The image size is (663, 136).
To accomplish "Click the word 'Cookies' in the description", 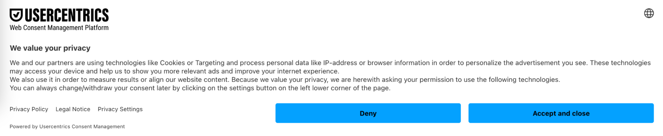I will [x=172, y=63].
